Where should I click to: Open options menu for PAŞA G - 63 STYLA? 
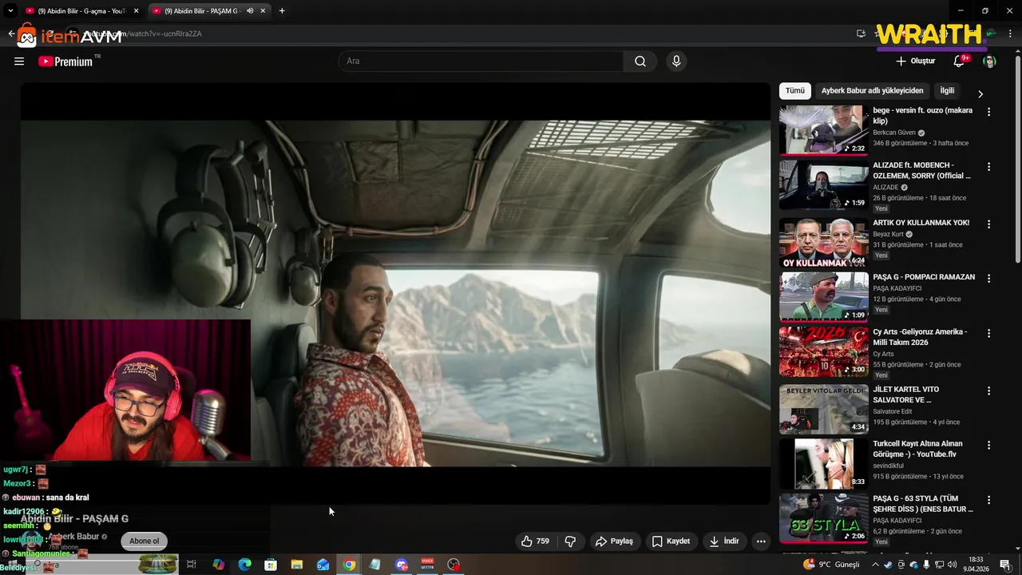tap(988, 500)
